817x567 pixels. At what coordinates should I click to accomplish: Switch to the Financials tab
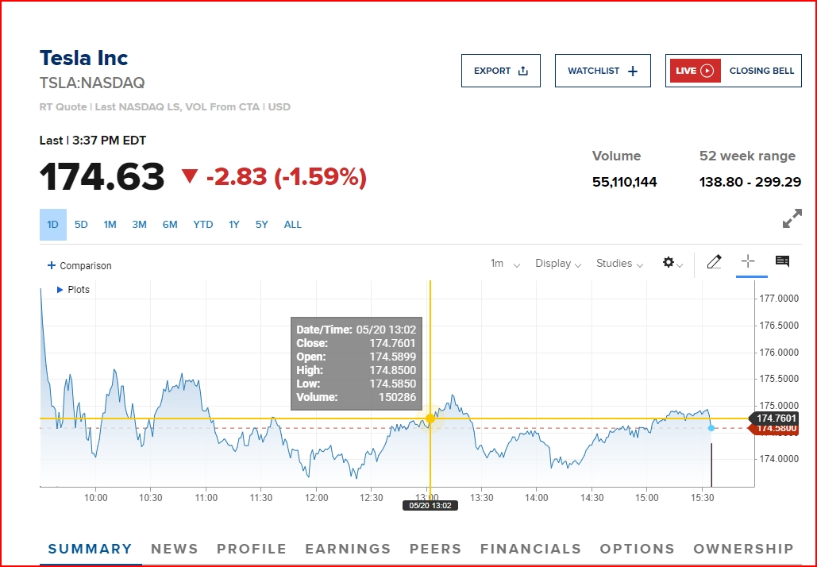point(530,549)
